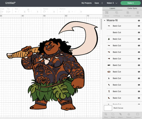Select the Attach tool
Screen dimensions: 142x119
pos(120,114)
